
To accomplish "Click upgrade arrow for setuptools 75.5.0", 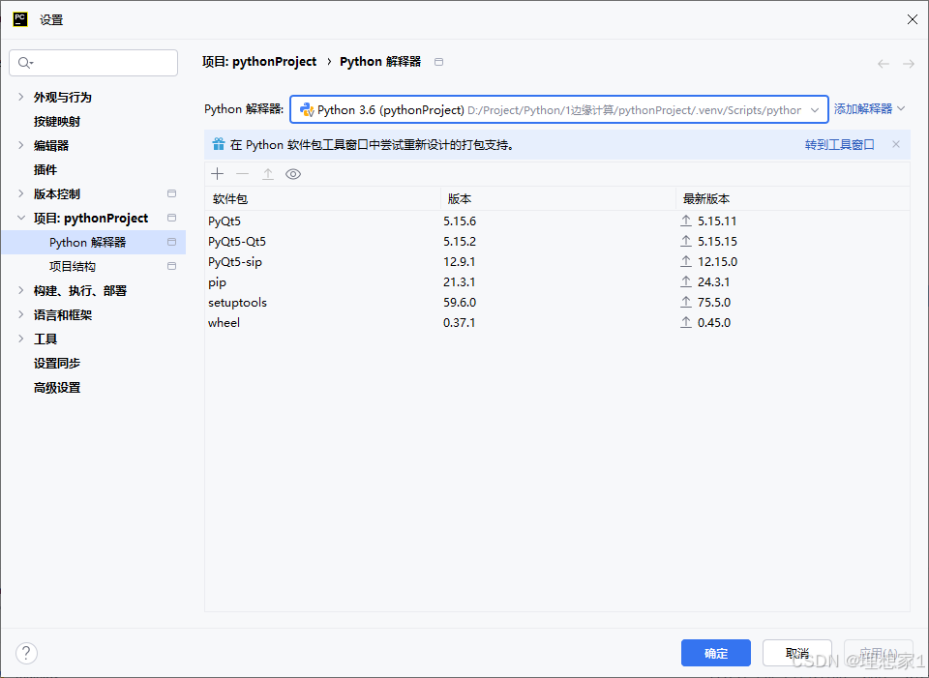I will click(x=686, y=302).
